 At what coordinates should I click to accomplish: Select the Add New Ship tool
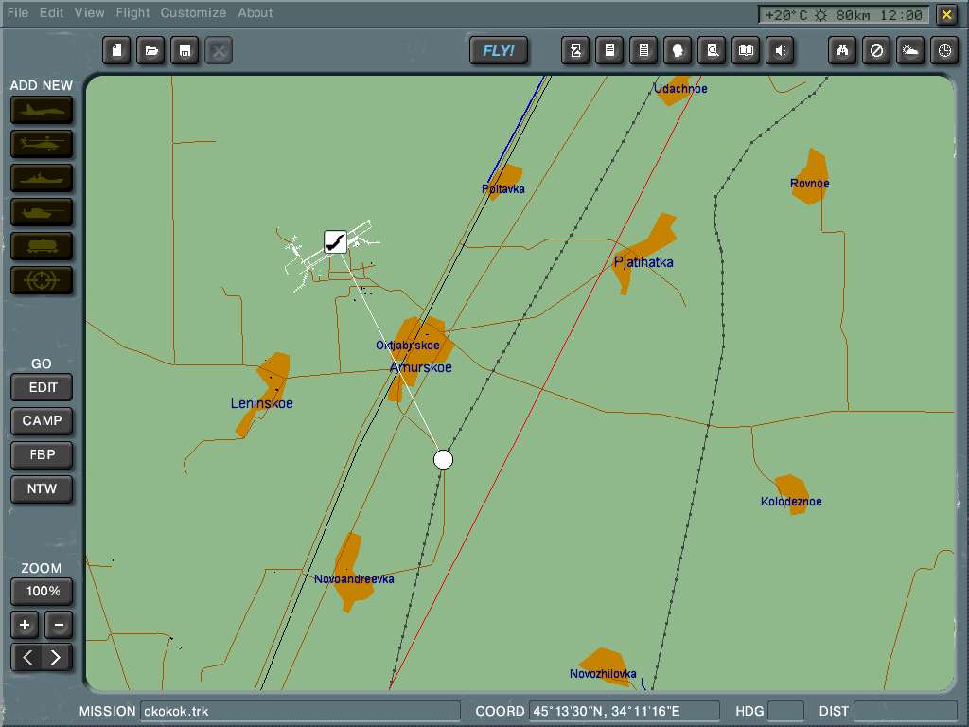point(41,177)
